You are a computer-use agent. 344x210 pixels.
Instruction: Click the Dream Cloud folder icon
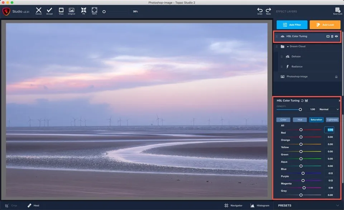click(283, 47)
